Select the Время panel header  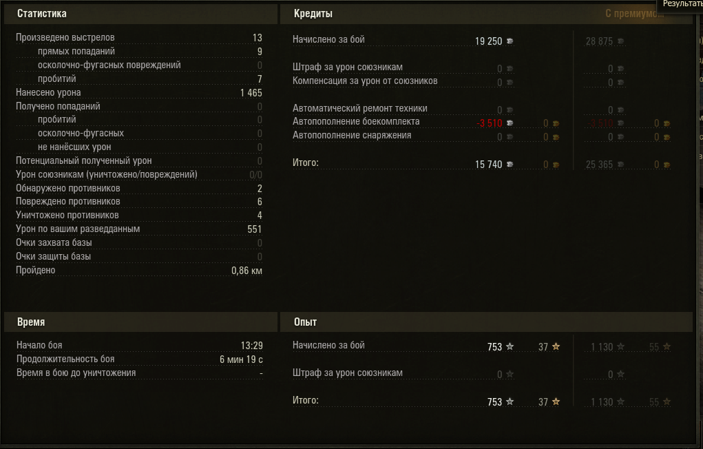[x=31, y=322]
